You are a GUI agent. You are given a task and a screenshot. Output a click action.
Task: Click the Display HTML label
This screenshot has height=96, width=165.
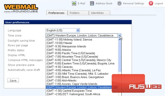pyautogui.click(x=16, y=55)
